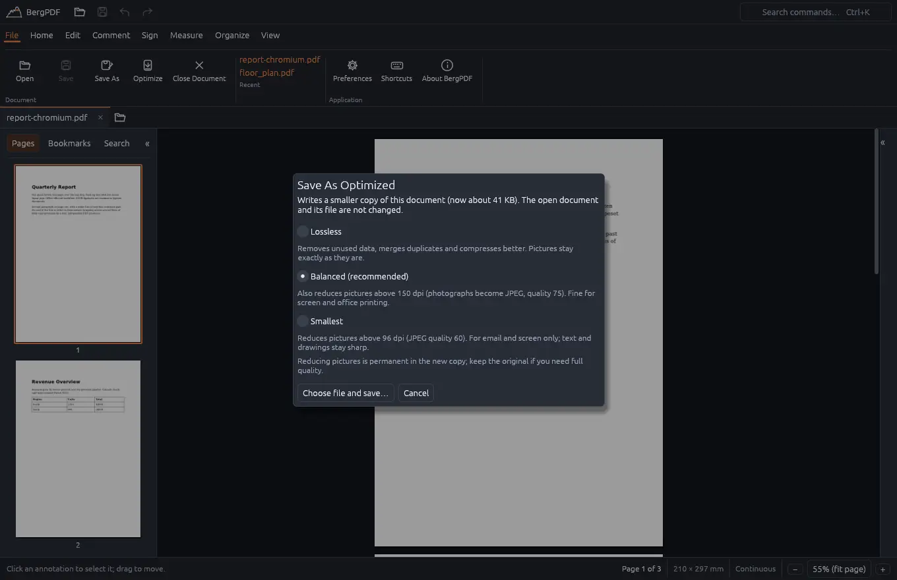Select the page 1 Quarterly Report thumbnail
Image resolution: width=897 pixels, height=580 pixels.
point(78,254)
